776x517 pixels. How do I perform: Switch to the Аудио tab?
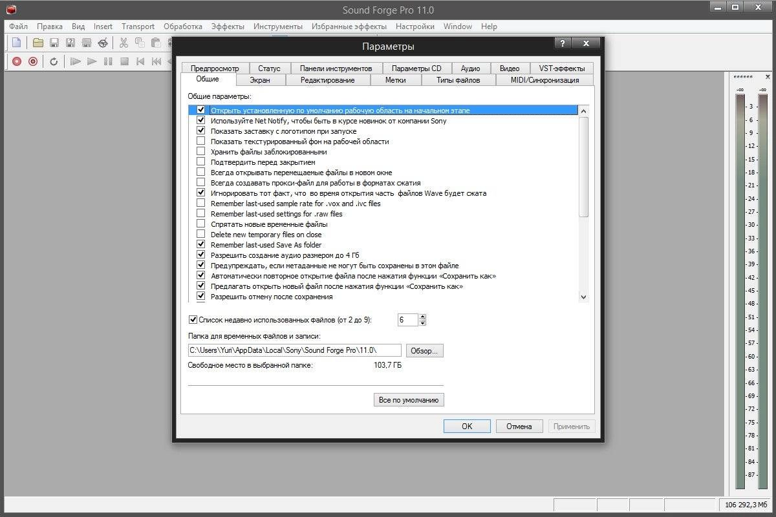click(471, 68)
